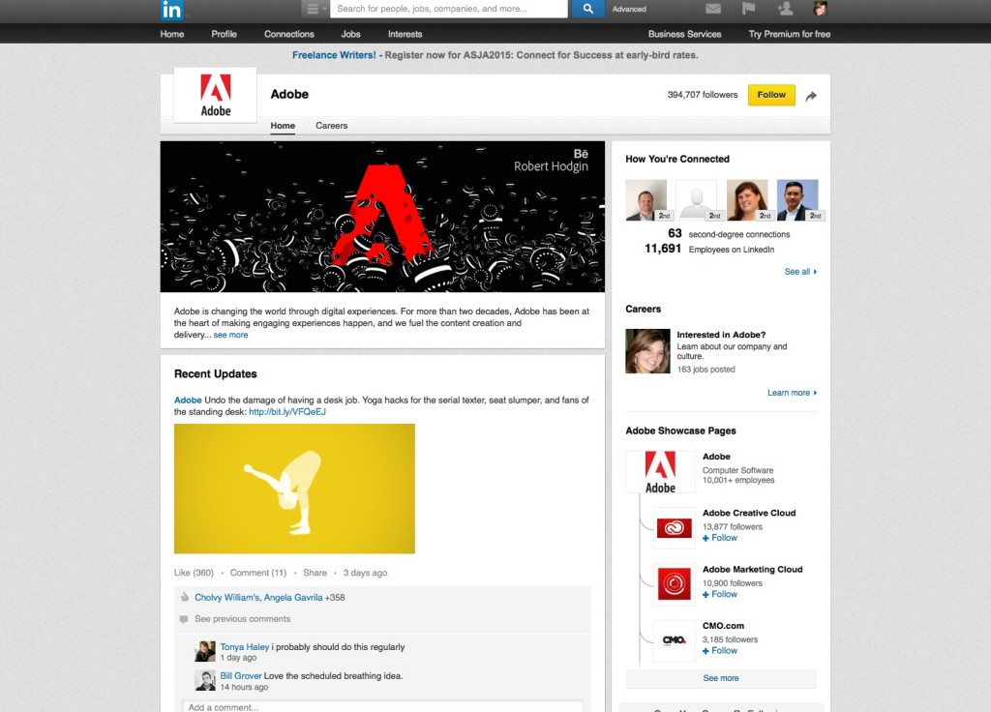This screenshot has width=991, height=712.
Task: Toggle Follow for Adobe Creative Cloud
Action: coord(720,538)
